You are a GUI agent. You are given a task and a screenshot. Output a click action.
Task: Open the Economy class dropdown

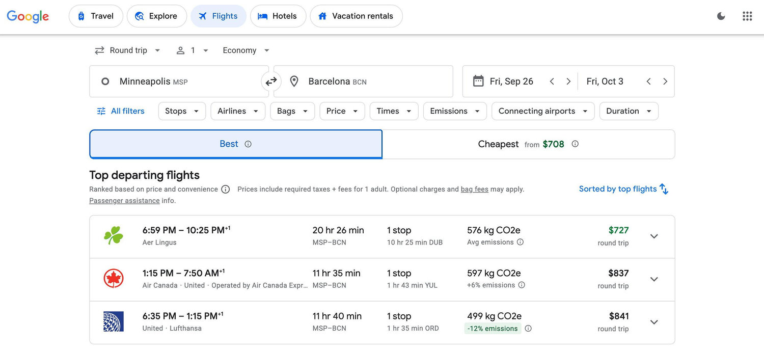click(x=246, y=50)
